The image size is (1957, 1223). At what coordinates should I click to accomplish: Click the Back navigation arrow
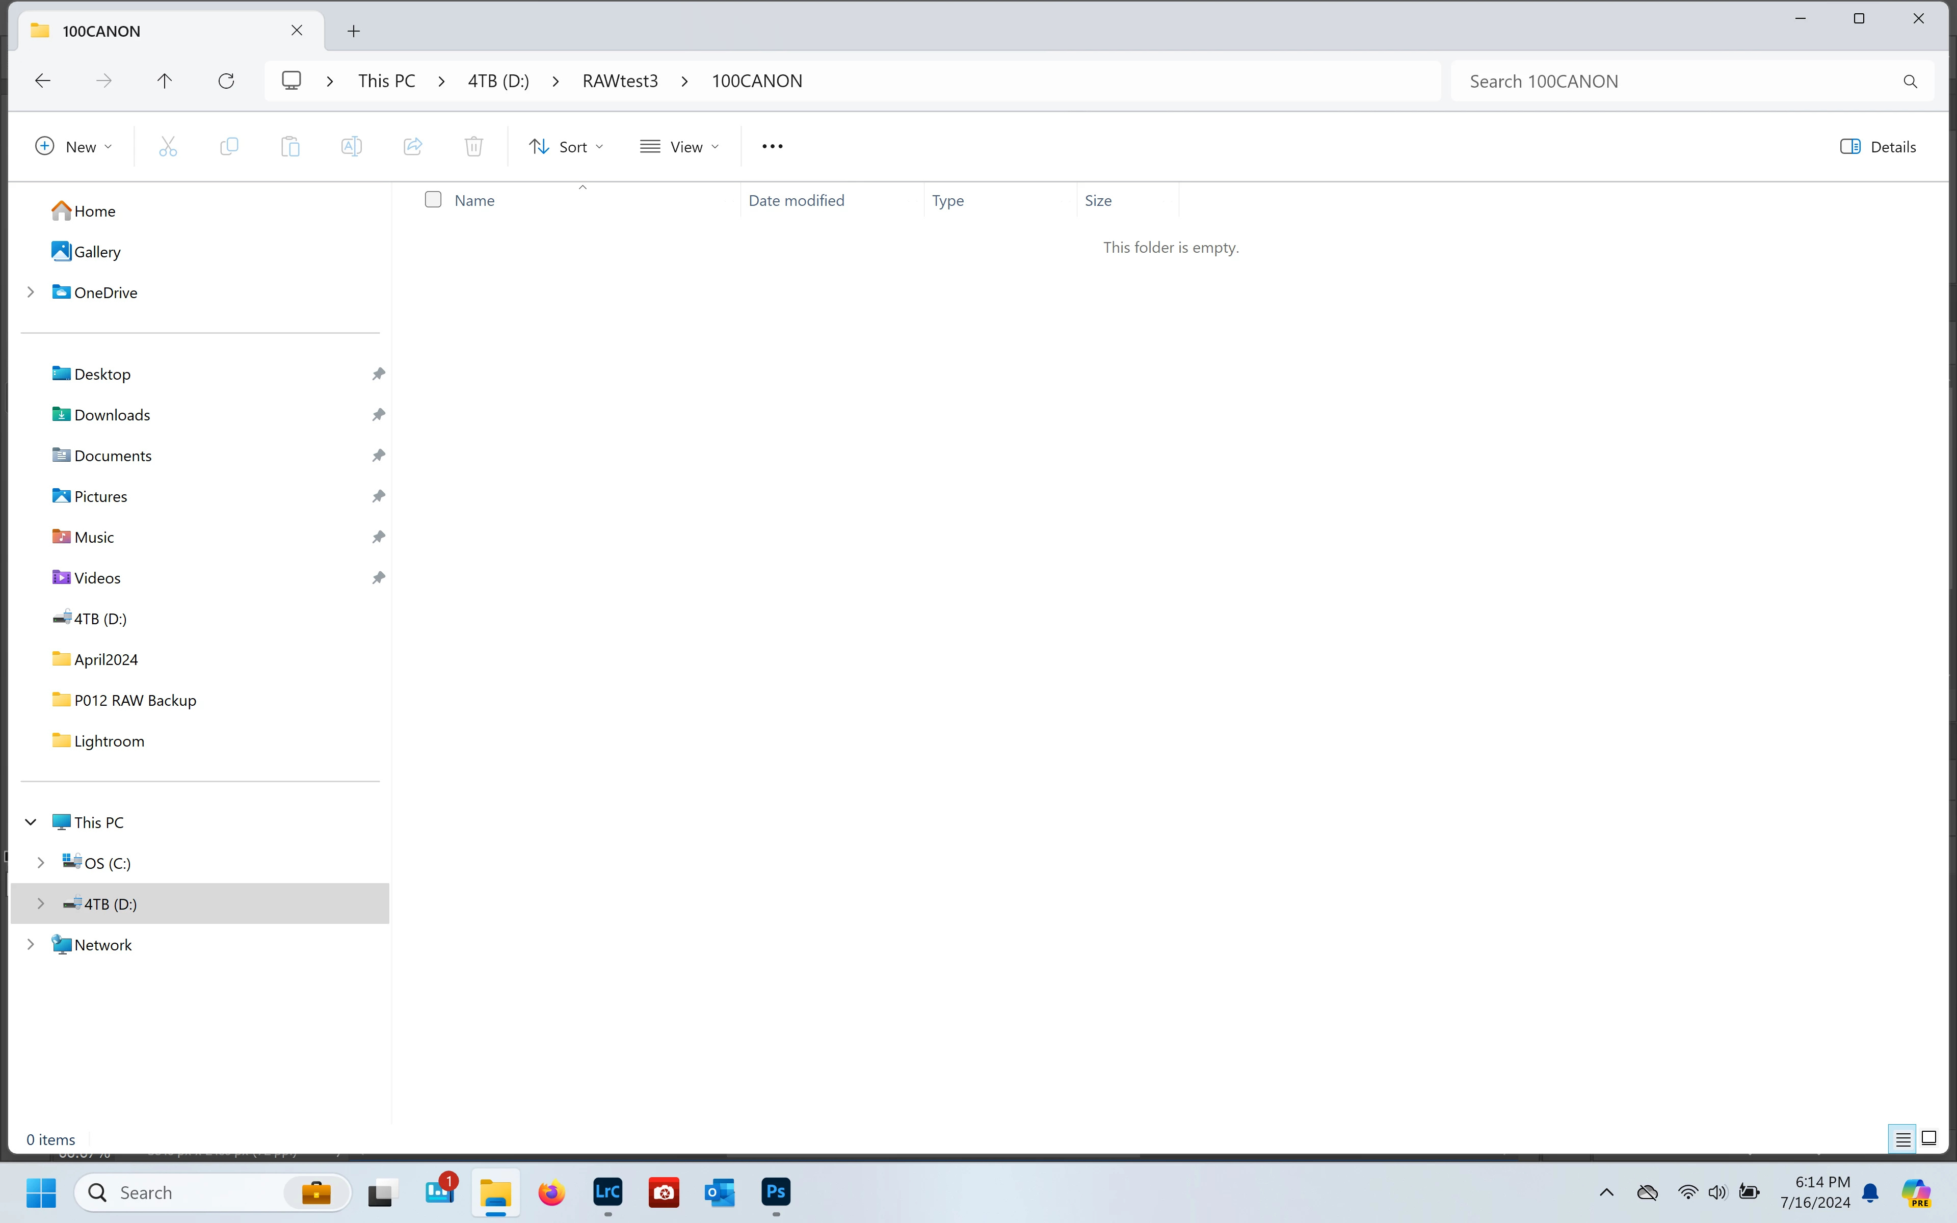tap(43, 81)
